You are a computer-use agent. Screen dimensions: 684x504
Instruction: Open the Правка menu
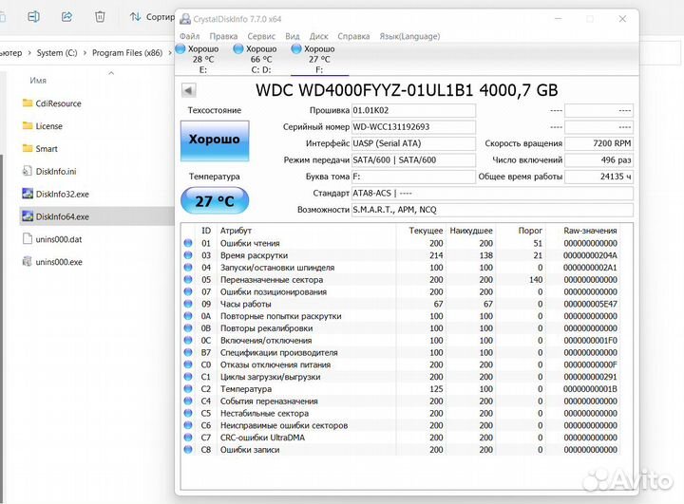tap(223, 36)
